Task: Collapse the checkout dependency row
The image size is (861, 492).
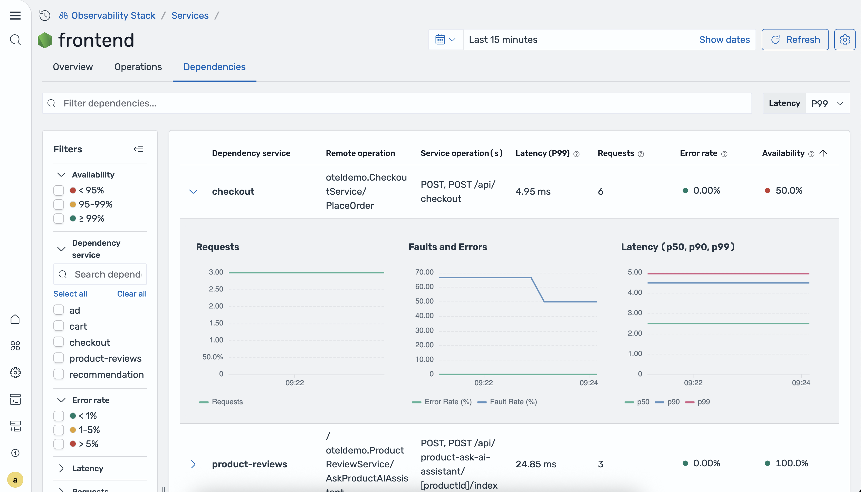Action: pos(194,191)
